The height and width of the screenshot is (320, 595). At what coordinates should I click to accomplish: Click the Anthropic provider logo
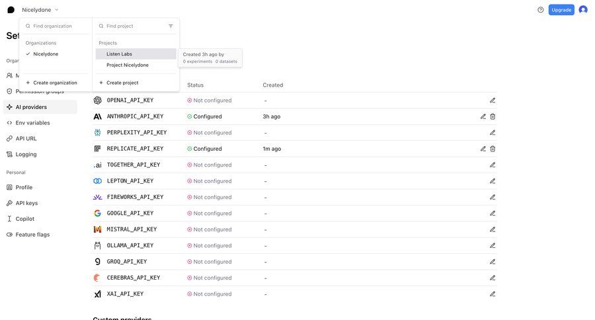(x=98, y=116)
